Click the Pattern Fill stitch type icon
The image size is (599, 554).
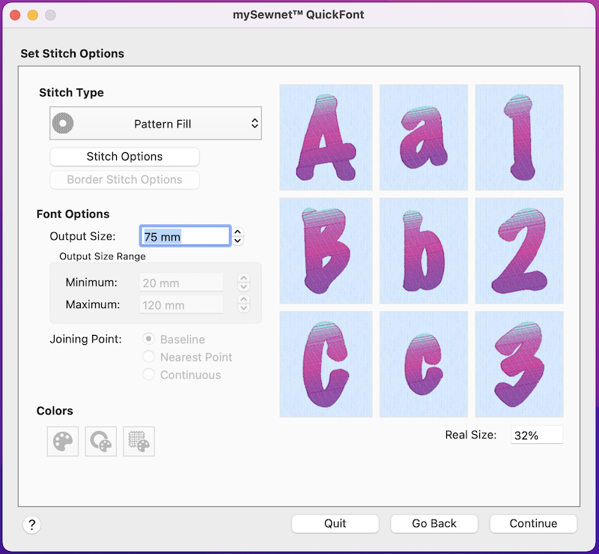pos(63,123)
